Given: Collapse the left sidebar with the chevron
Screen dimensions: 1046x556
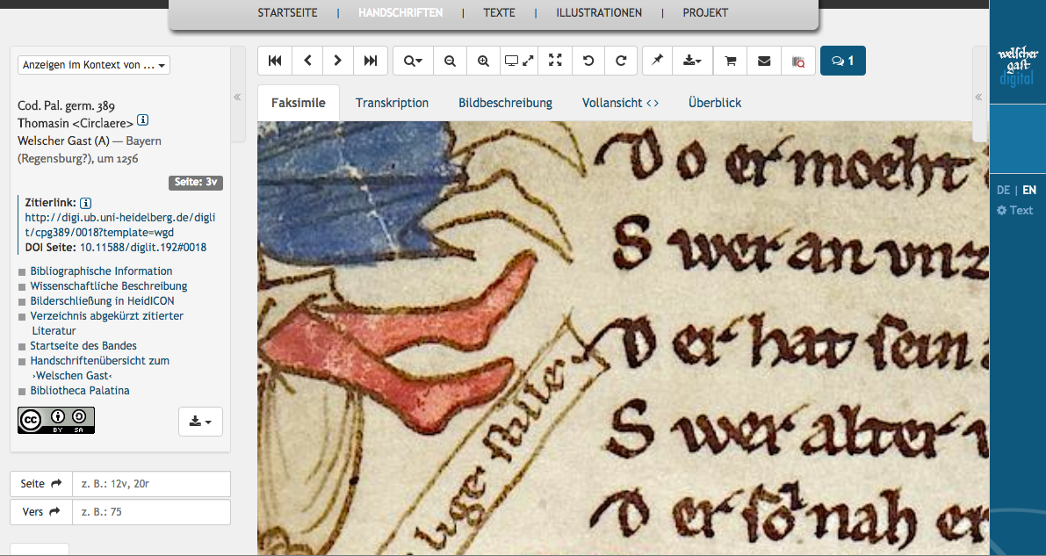Looking at the screenshot, I should [x=237, y=97].
